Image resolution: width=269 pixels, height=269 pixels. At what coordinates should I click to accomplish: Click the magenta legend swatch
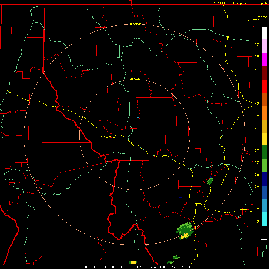pyautogui.click(x=264, y=59)
